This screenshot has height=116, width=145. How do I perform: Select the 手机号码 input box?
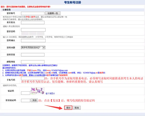(33, 79)
